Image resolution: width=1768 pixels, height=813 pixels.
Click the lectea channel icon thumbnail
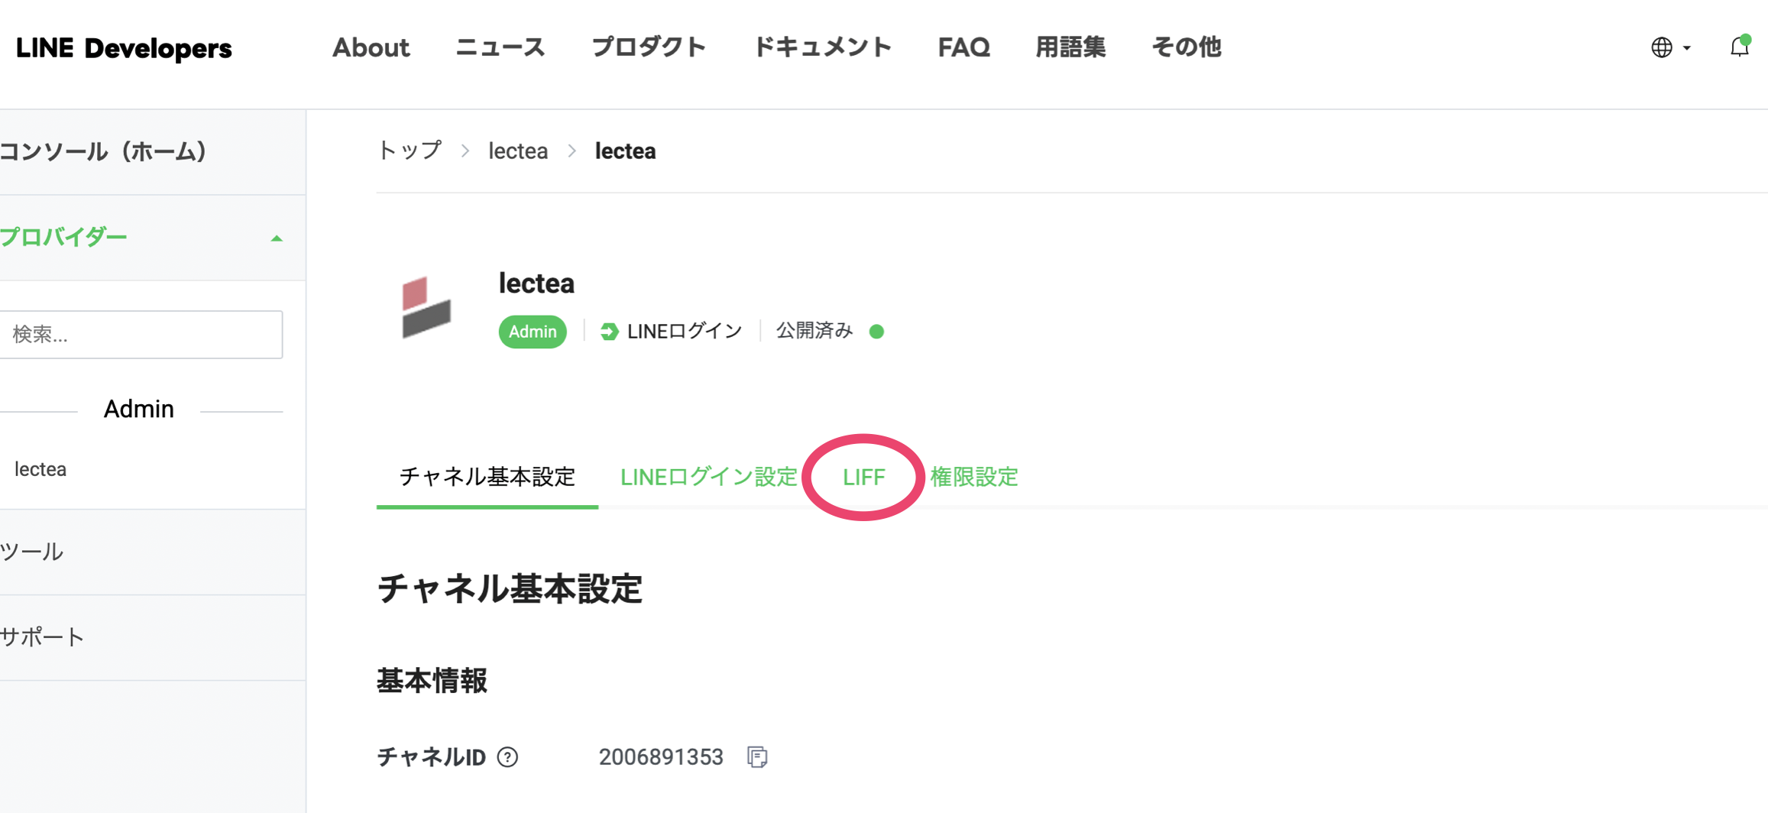[x=426, y=309]
